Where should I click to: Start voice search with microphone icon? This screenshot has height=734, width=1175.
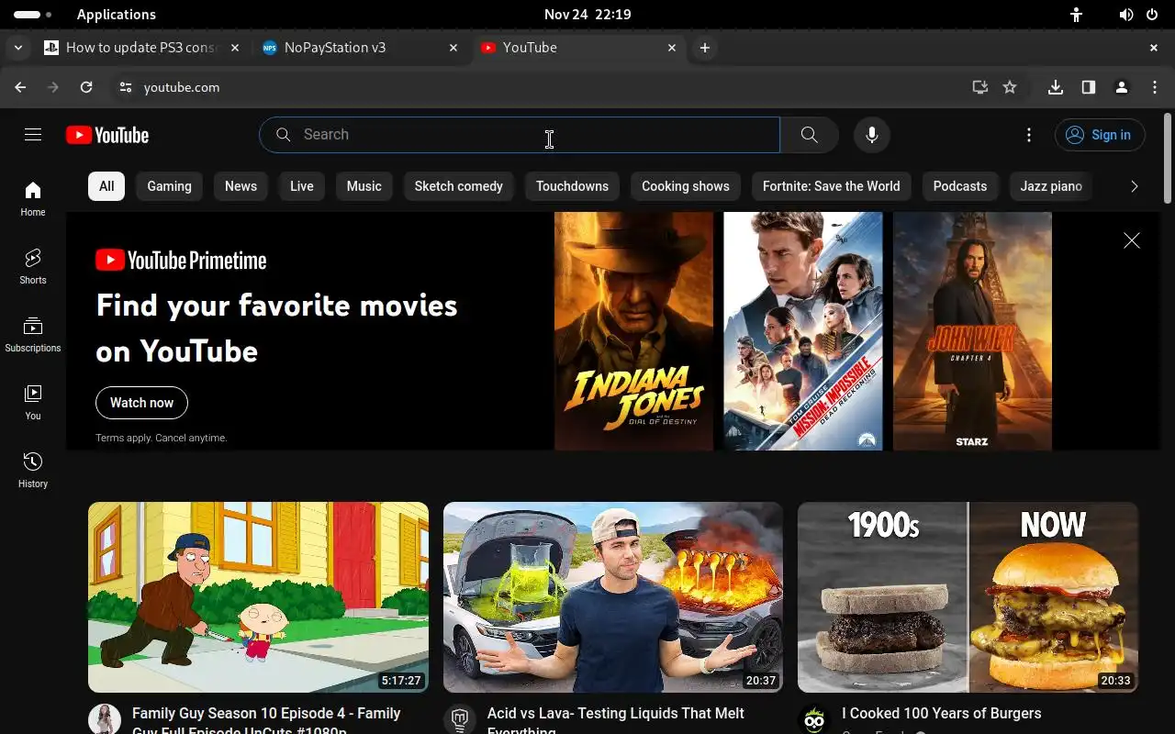coord(872,135)
